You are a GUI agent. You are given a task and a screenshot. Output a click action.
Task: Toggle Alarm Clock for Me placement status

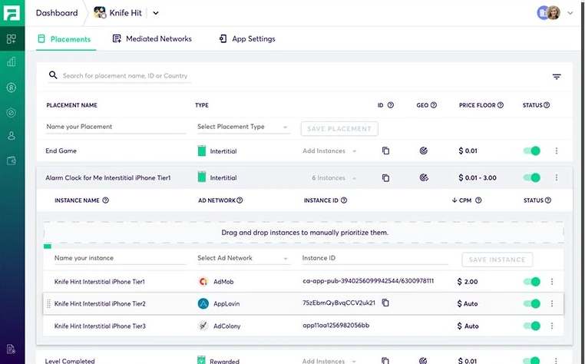[532, 177]
